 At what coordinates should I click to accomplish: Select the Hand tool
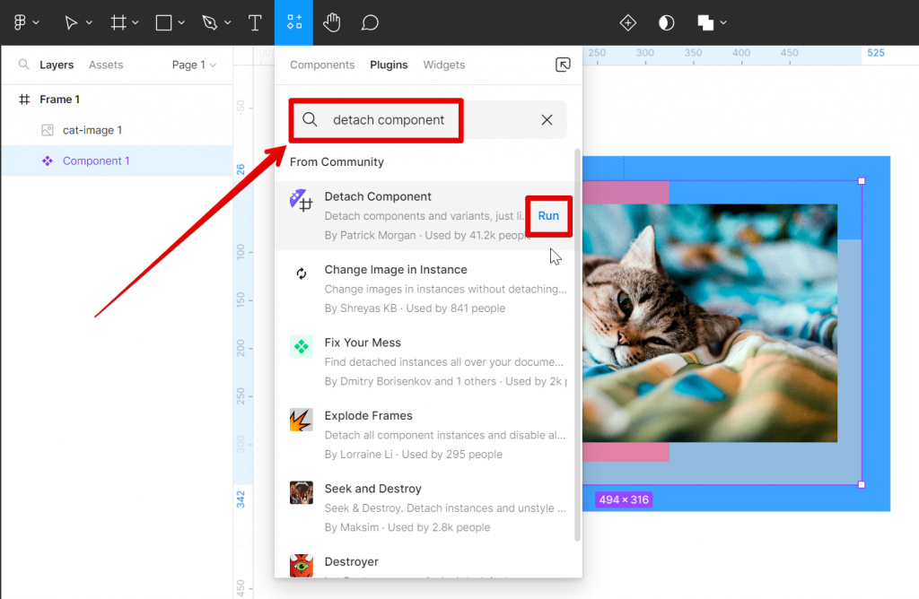[331, 22]
